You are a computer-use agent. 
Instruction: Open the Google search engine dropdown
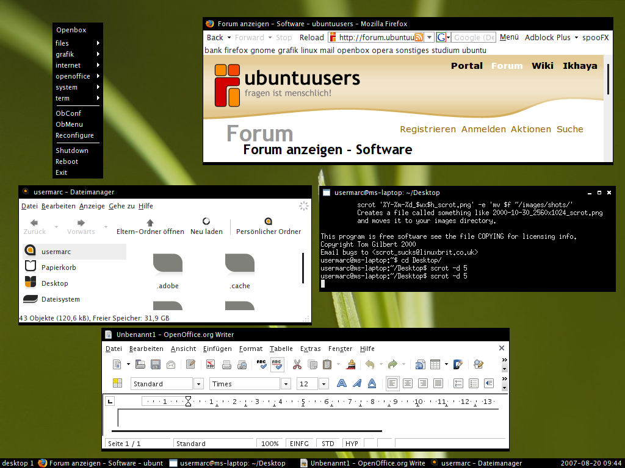click(x=449, y=38)
